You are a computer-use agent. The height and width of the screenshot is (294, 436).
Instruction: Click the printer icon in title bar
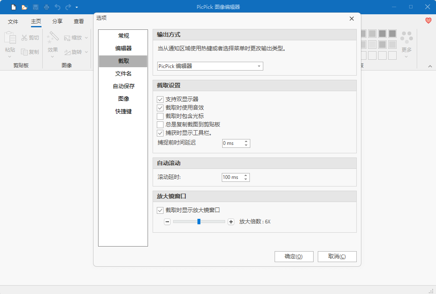pyautogui.click(x=47, y=7)
